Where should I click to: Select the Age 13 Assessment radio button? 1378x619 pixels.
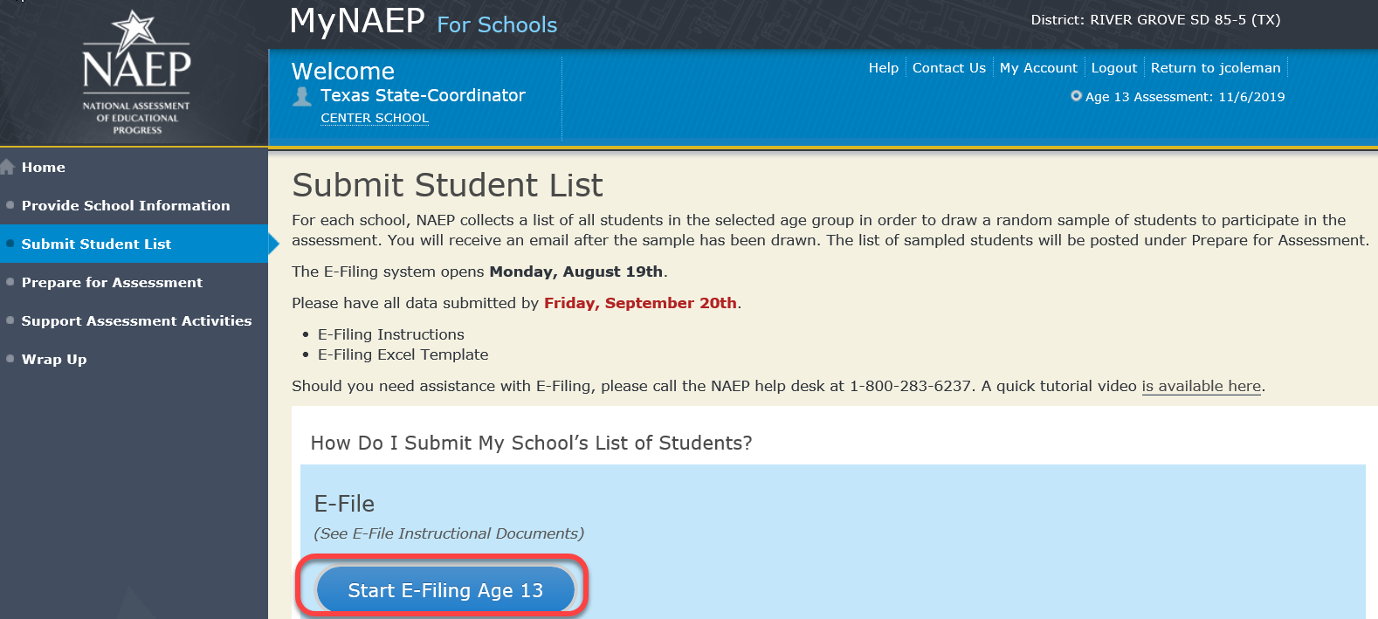click(1076, 96)
